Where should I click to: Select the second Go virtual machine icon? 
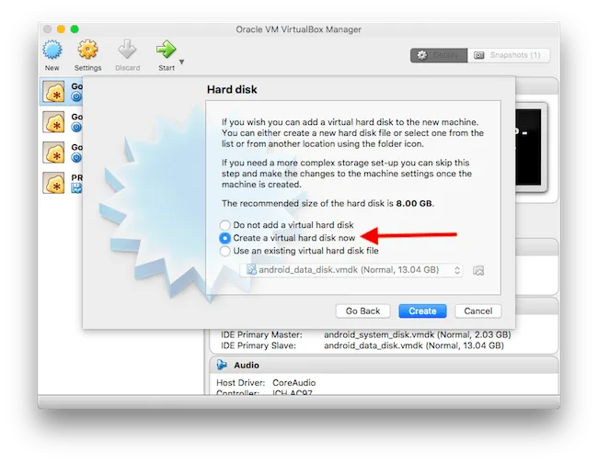coord(53,122)
